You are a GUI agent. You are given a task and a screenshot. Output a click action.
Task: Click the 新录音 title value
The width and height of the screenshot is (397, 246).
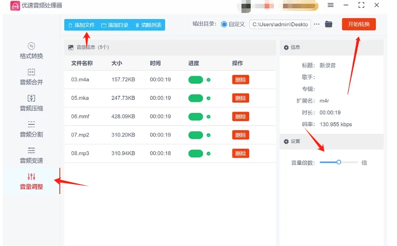[327, 66]
